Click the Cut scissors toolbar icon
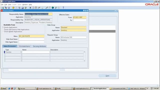160x90 pixels. point(30,8)
